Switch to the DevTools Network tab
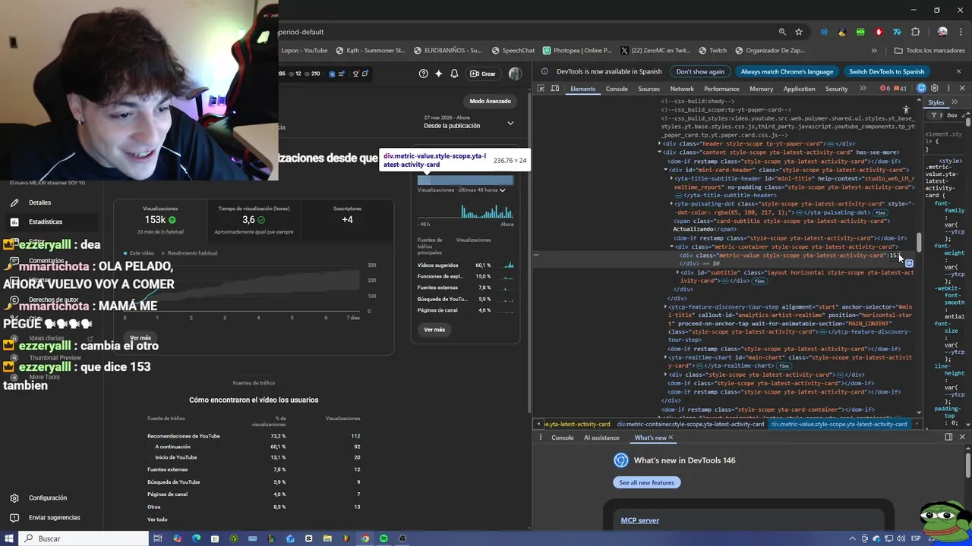Image resolution: width=972 pixels, height=546 pixels. [x=682, y=89]
